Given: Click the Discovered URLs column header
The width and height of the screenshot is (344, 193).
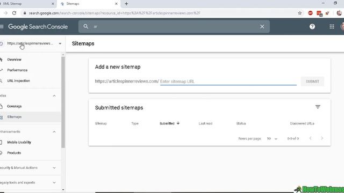Looking at the screenshot, I should pos(302,123).
